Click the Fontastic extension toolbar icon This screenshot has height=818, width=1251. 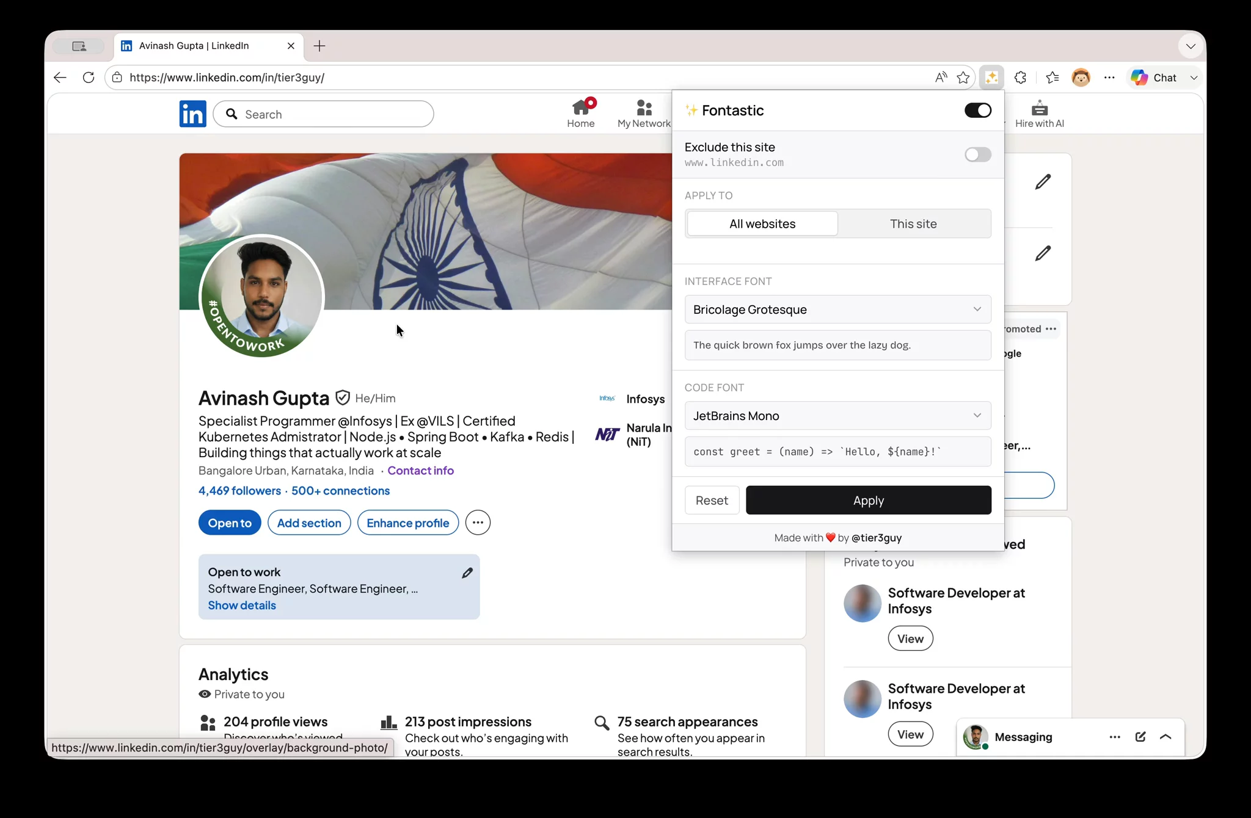(x=991, y=78)
